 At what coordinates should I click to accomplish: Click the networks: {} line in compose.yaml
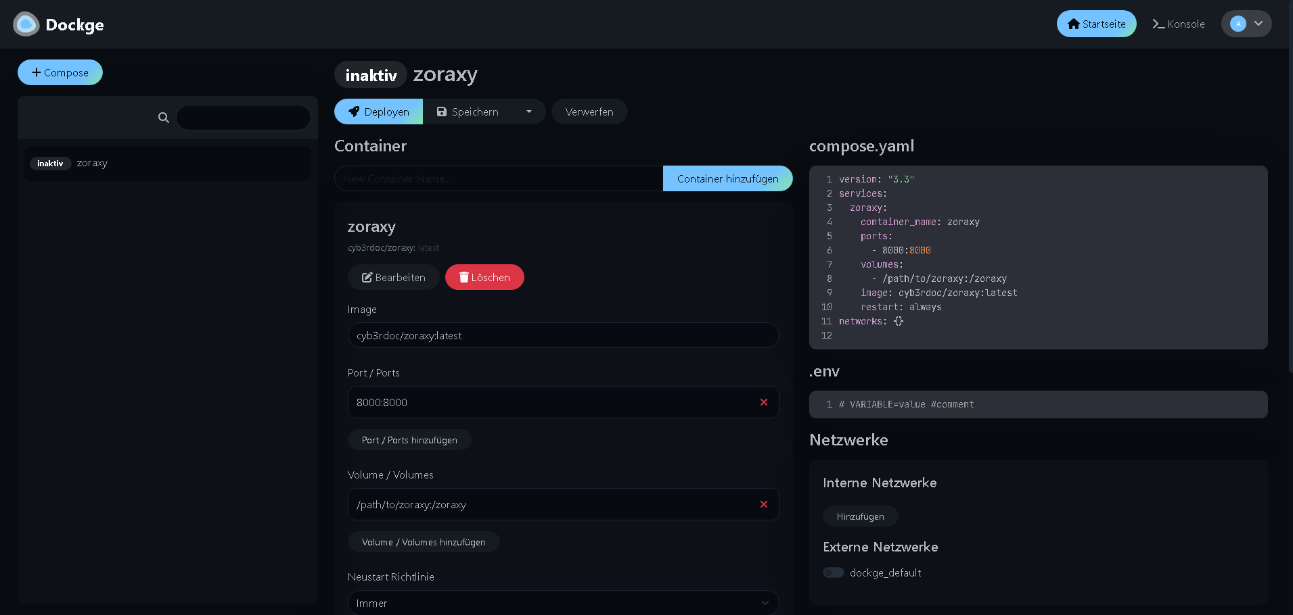click(x=871, y=321)
